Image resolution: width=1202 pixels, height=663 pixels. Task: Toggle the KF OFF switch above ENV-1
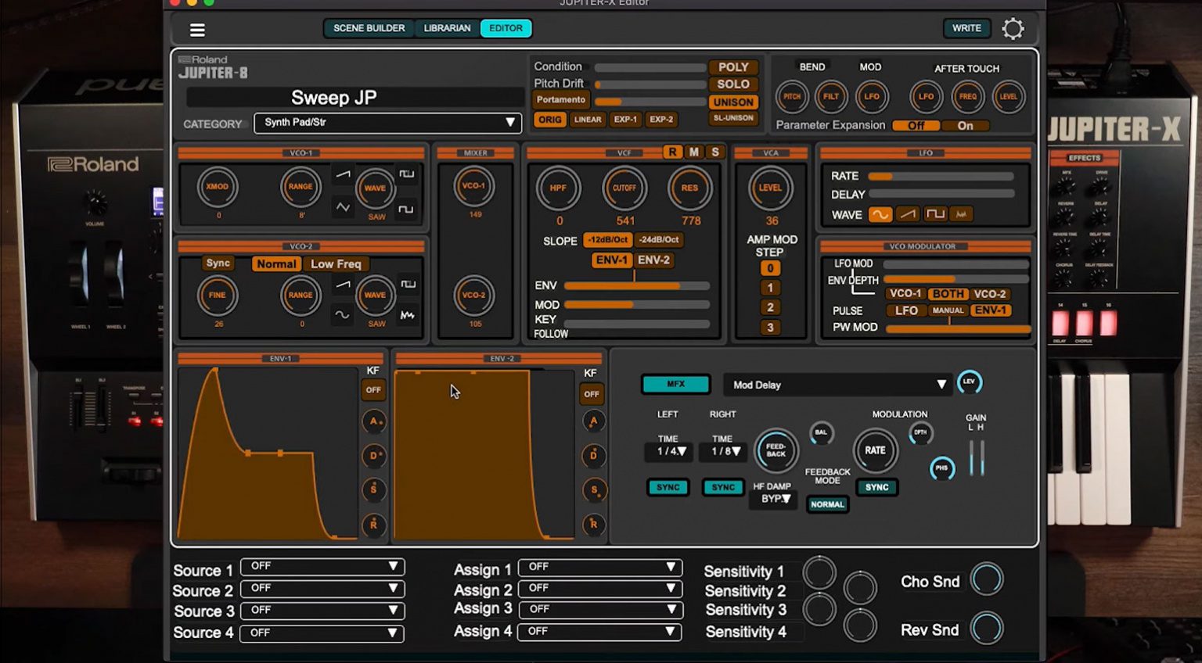[373, 389]
